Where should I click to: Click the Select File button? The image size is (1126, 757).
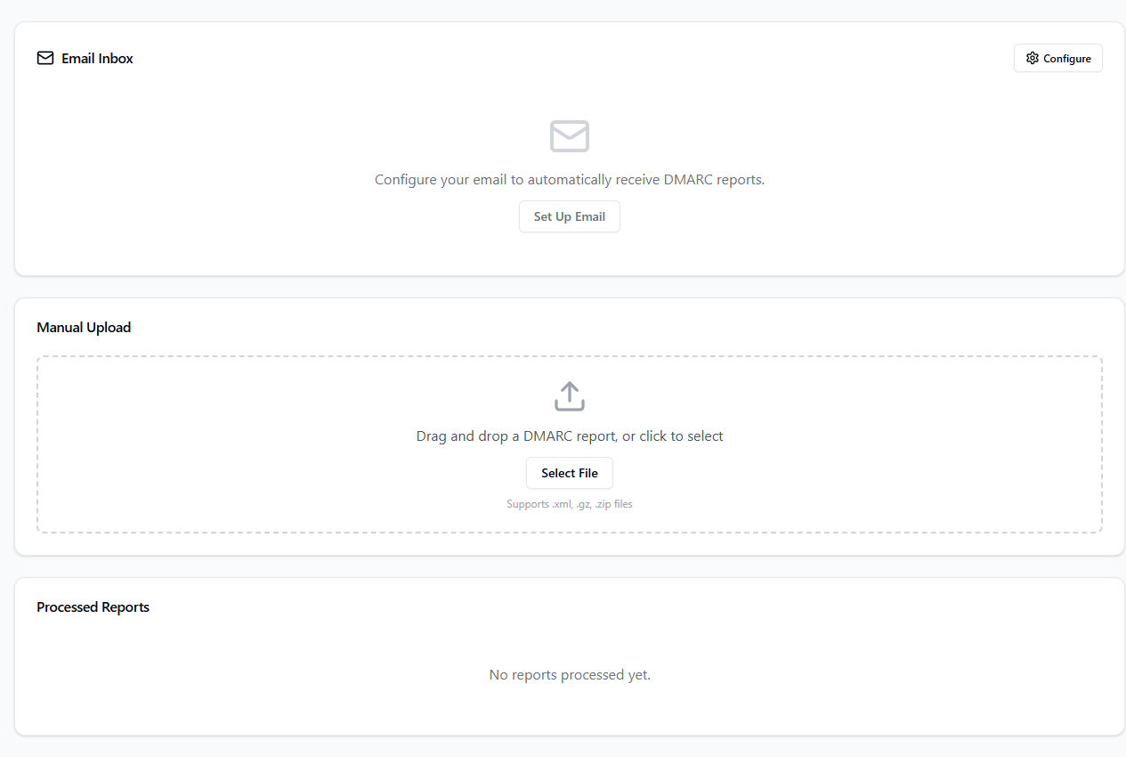pyautogui.click(x=569, y=473)
